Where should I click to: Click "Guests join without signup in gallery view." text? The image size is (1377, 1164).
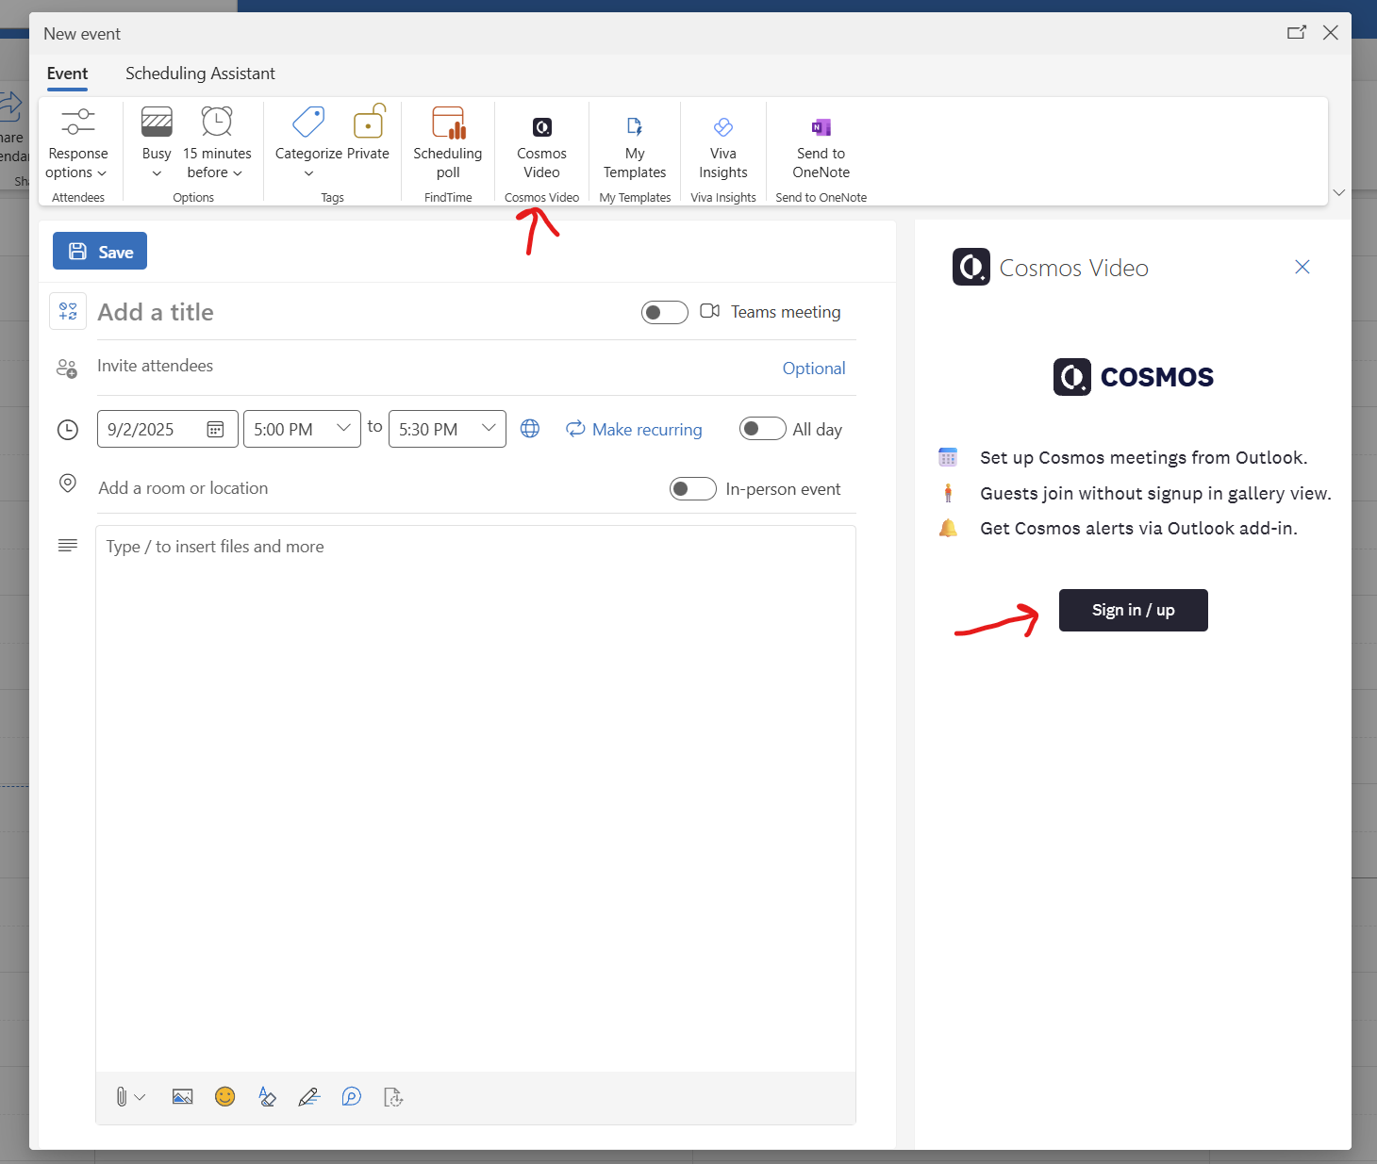pos(1155,494)
